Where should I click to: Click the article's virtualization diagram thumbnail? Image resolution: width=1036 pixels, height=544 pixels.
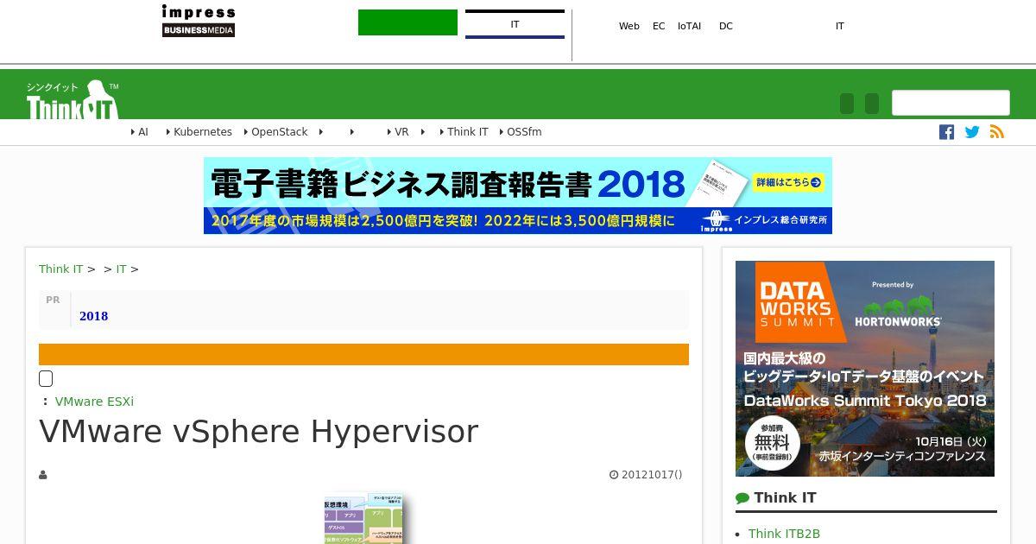pyautogui.click(x=363, y=518)
